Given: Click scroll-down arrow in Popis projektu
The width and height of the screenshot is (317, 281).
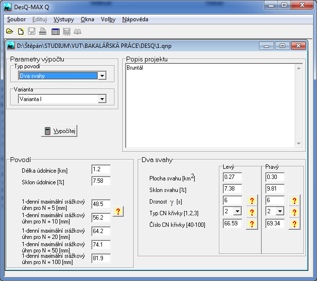Looking at the screenshot, I should click(x=299, y=144).
